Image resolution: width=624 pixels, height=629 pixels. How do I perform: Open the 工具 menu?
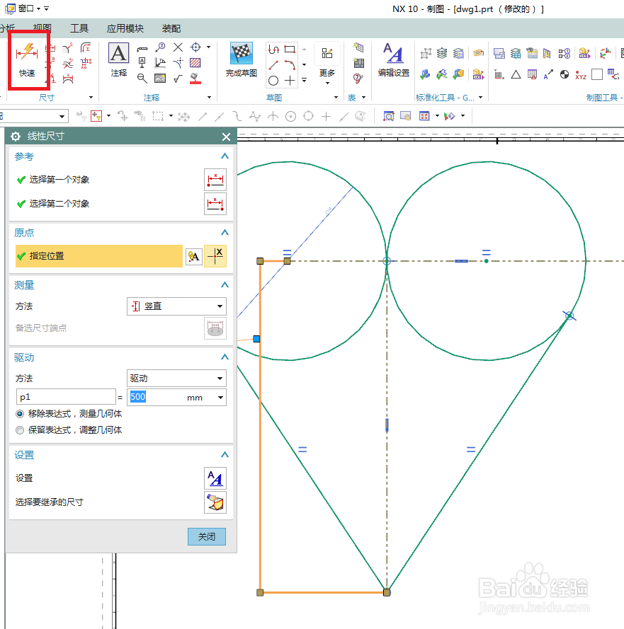[x=79, y=28]
